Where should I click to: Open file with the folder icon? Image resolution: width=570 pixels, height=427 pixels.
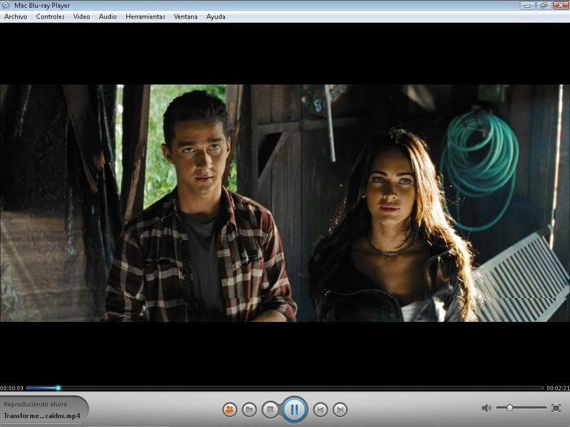(249, 410)
